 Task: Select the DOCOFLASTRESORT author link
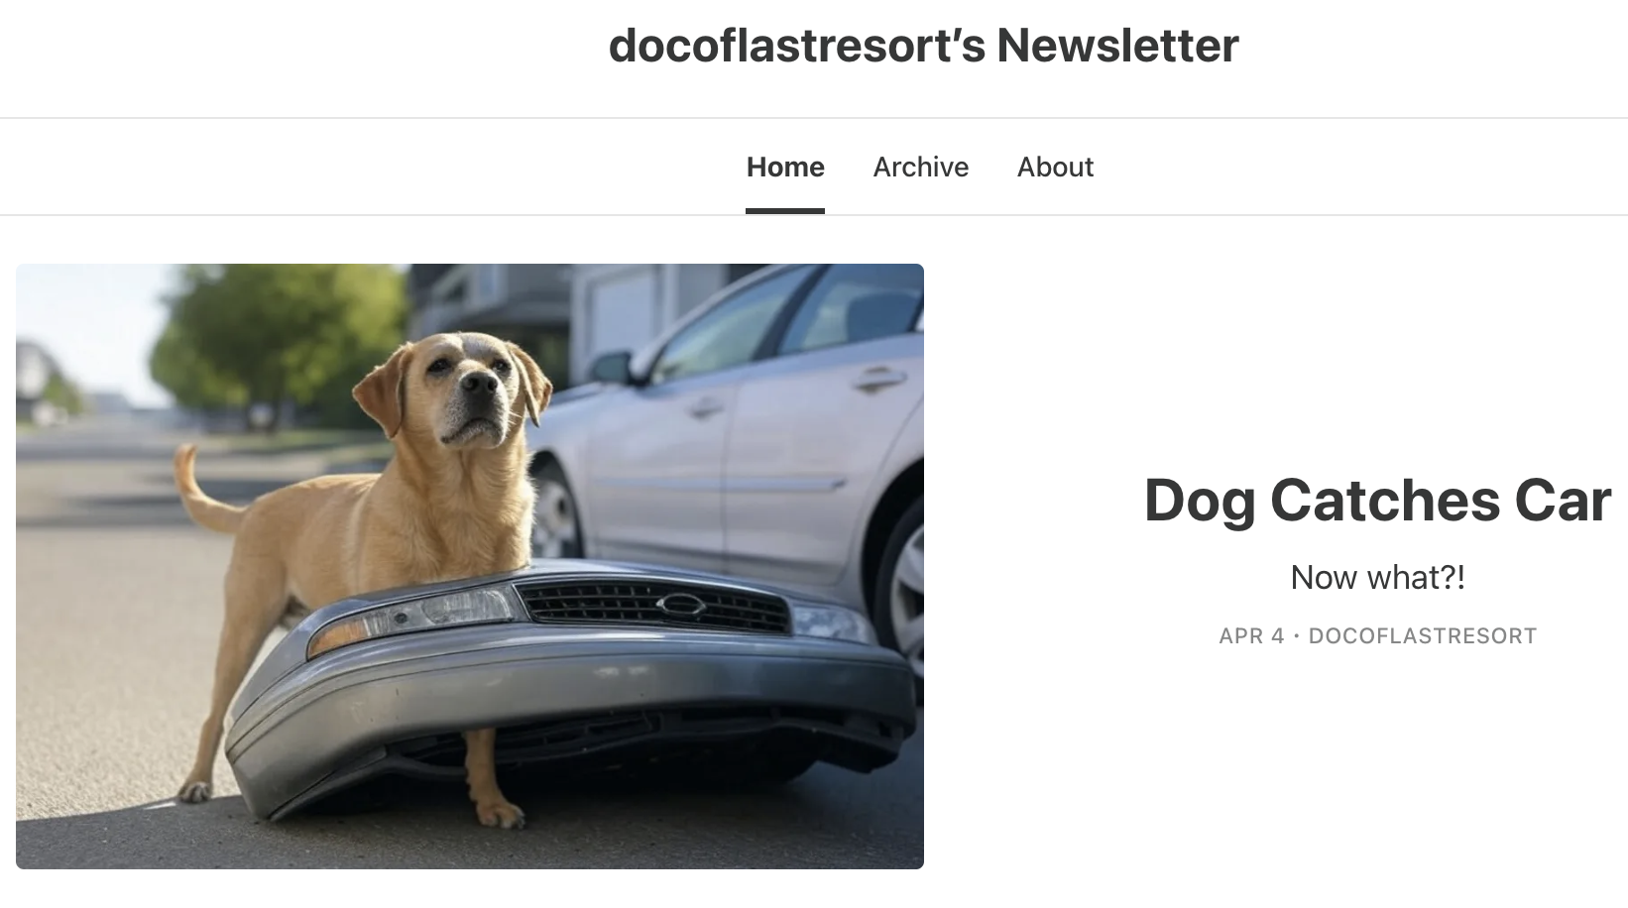tap(1423, 636)
